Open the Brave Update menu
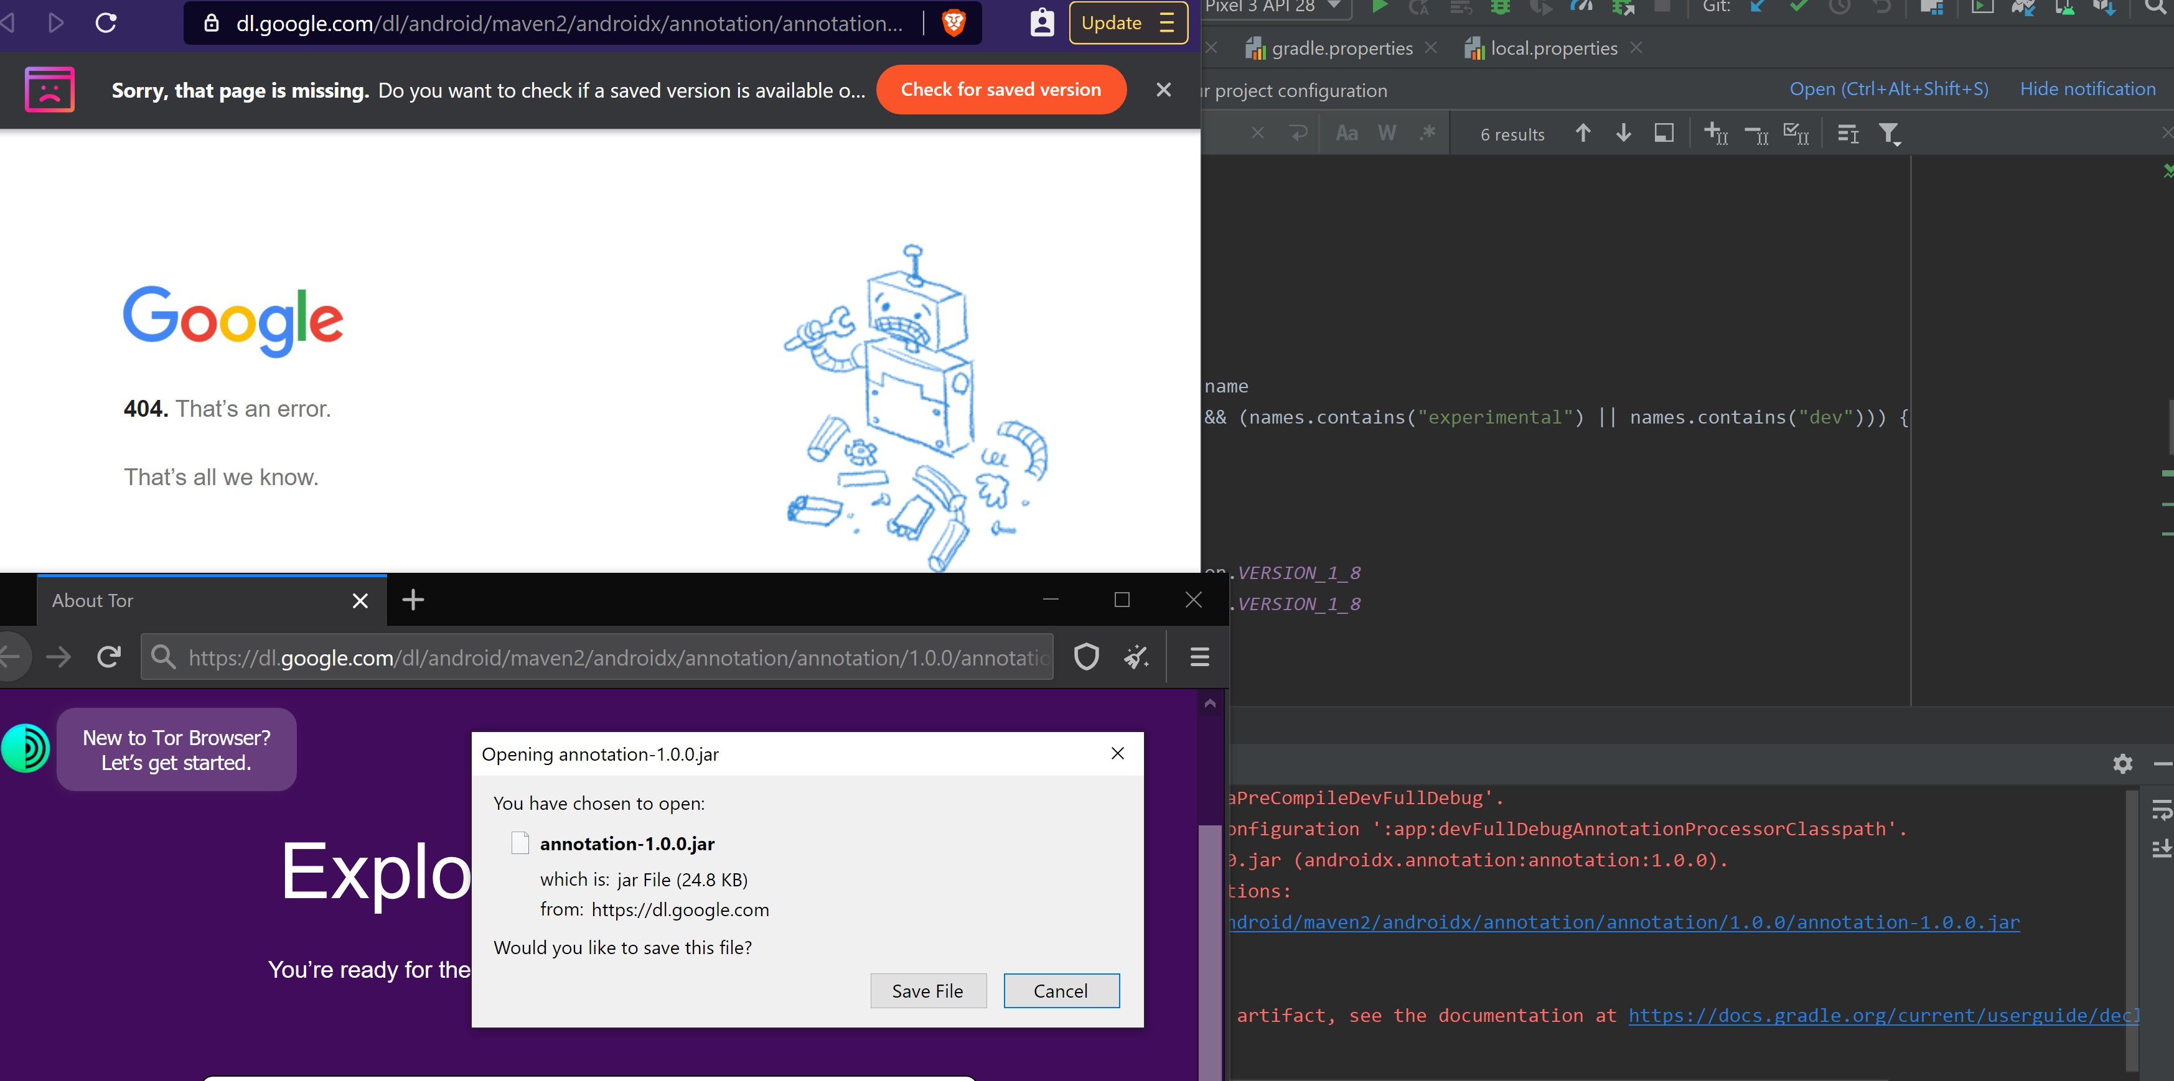The image size is (2174, 1081). click(x=1128, y=23)
